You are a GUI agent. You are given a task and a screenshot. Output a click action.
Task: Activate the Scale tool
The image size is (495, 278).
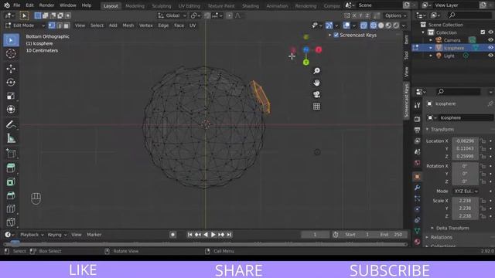tap(11, 96)
